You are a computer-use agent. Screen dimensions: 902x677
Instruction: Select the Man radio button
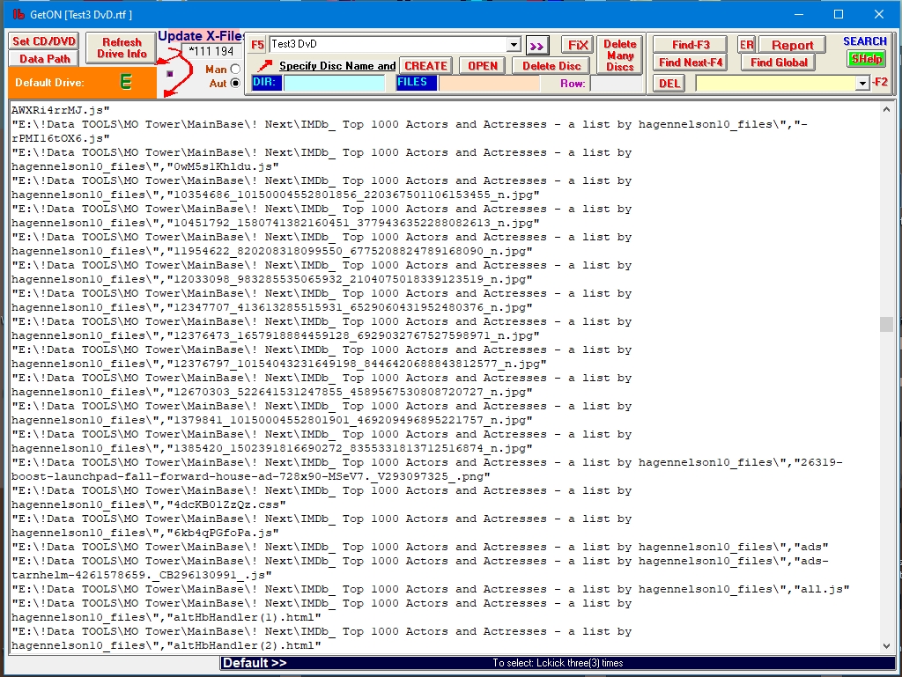pyautogui.click(x=235, y=70)
